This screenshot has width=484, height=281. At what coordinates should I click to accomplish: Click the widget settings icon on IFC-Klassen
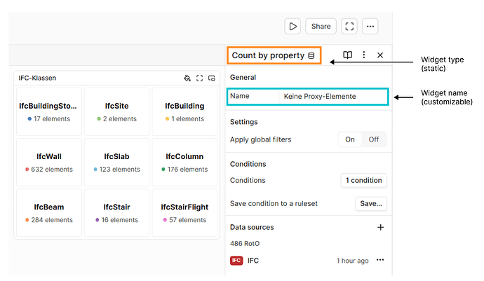211,78
